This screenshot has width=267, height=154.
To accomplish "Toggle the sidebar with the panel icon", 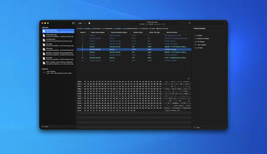I will 73,23.
